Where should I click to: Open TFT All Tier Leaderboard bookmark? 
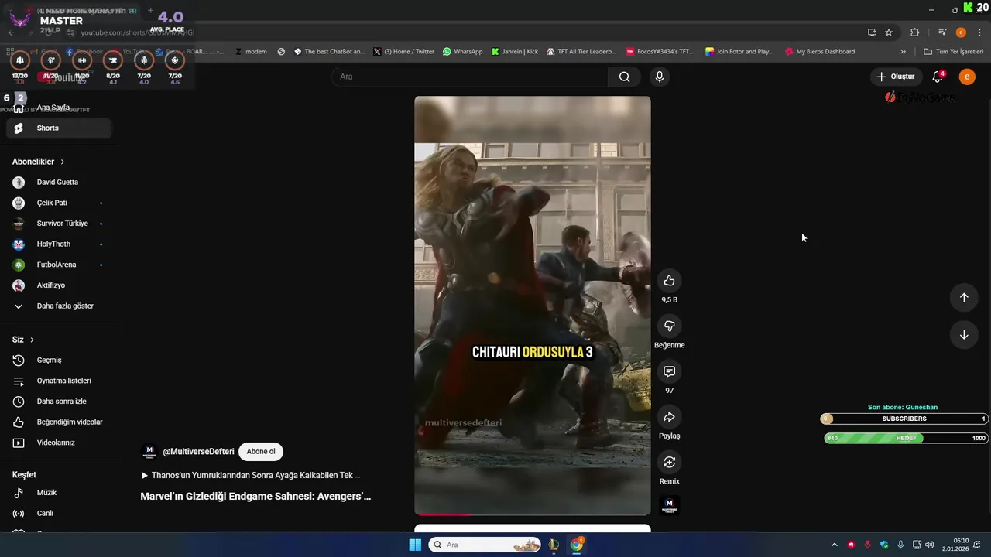581,52
